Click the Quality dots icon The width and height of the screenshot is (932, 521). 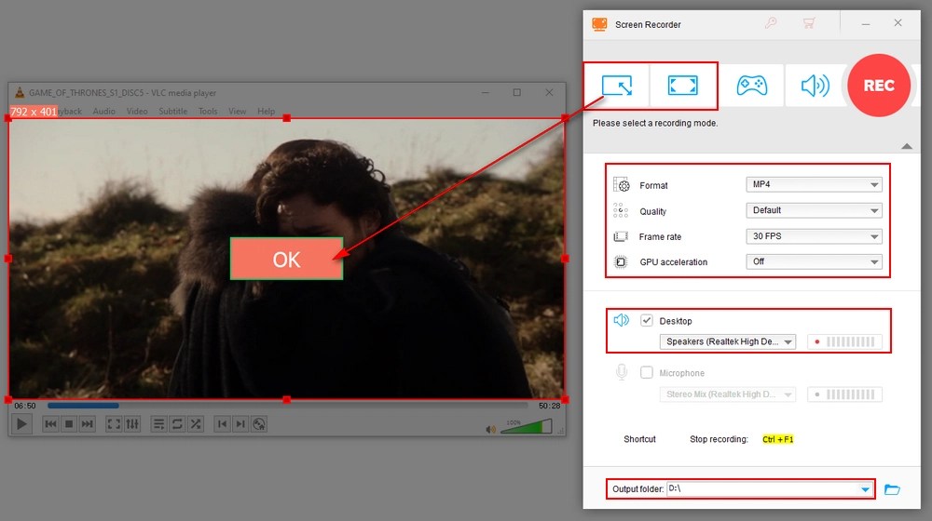620,210
